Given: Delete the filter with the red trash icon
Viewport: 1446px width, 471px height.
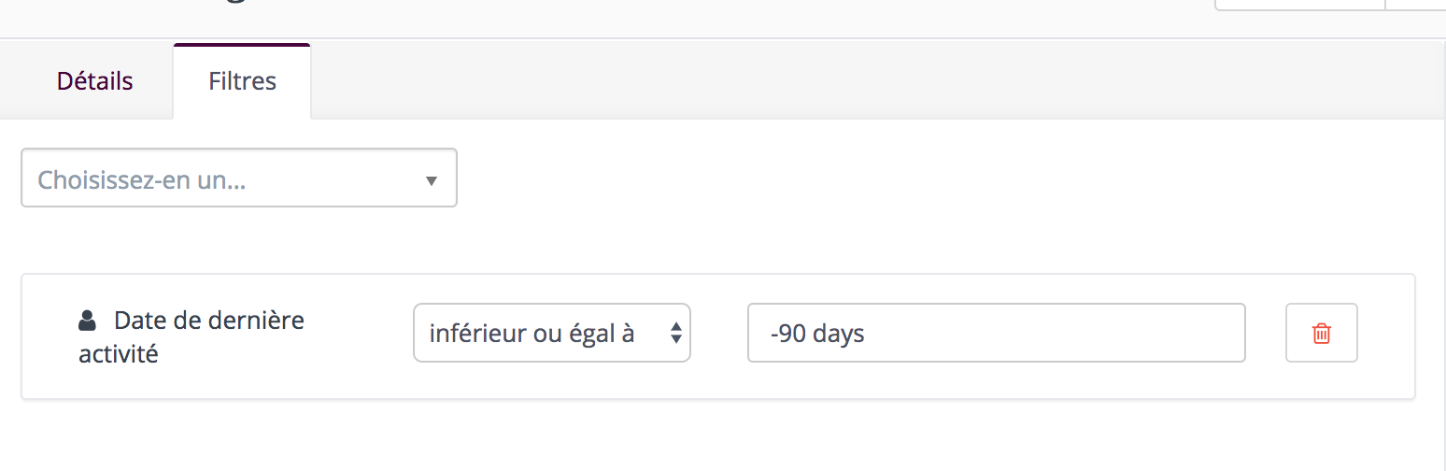Looking at the screenshot, I should click(1321, 333).
